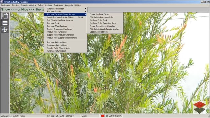
Task: Close the HiTech Industry Manager window
Action: click(208, 2)
